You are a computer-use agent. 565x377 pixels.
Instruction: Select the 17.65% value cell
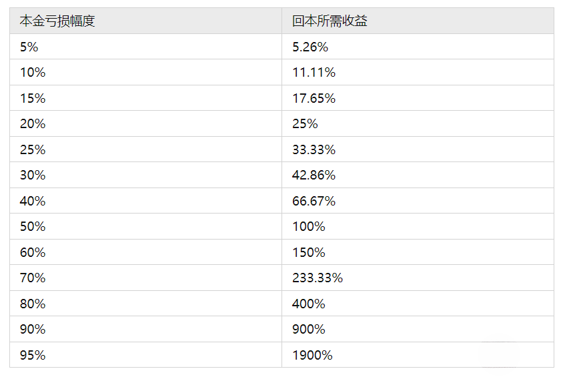314,98
